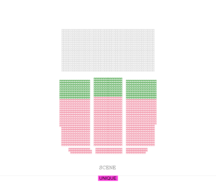Choose top-right green seat in center block
This screenshot has height=183, width=216.
121,79
